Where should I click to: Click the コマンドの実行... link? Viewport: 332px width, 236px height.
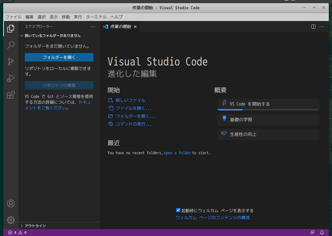pyautogui.click(x=134, y=124)
